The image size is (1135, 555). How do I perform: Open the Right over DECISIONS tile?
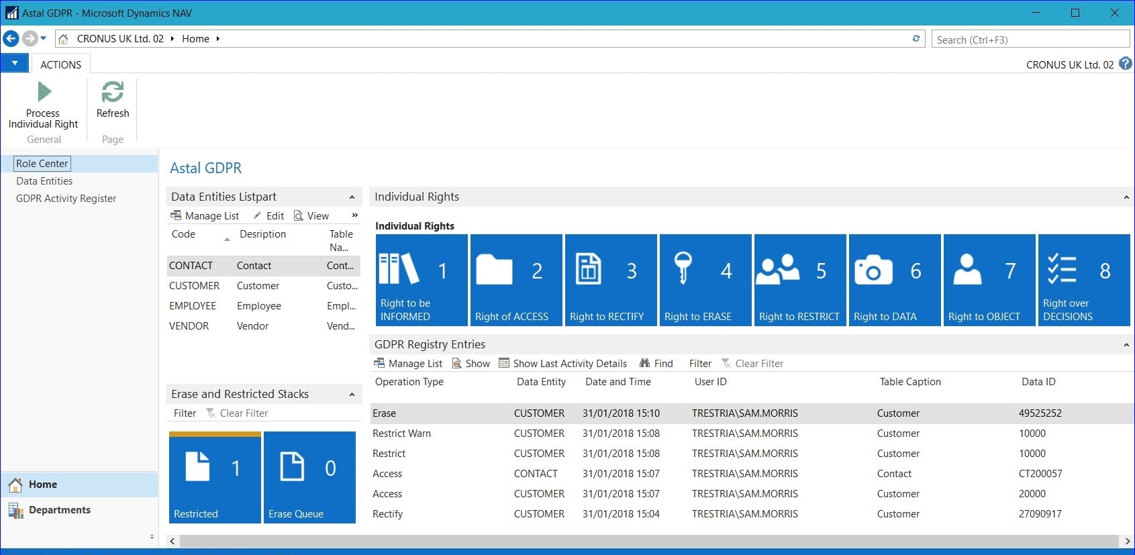[x=1084, y=280]
